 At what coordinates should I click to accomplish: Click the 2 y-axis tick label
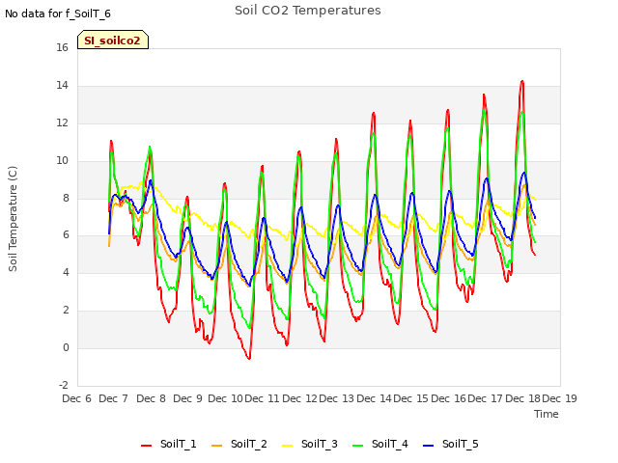coord(66,311)
